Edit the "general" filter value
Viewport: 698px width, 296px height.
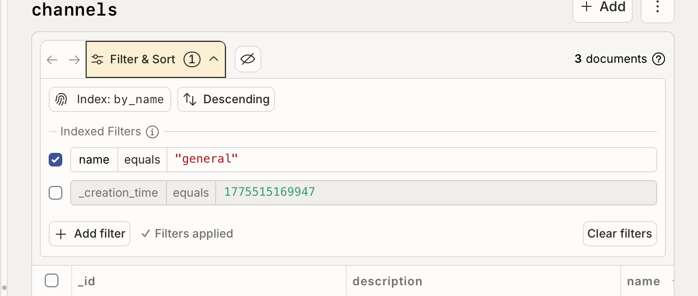(x=412, y=160)
